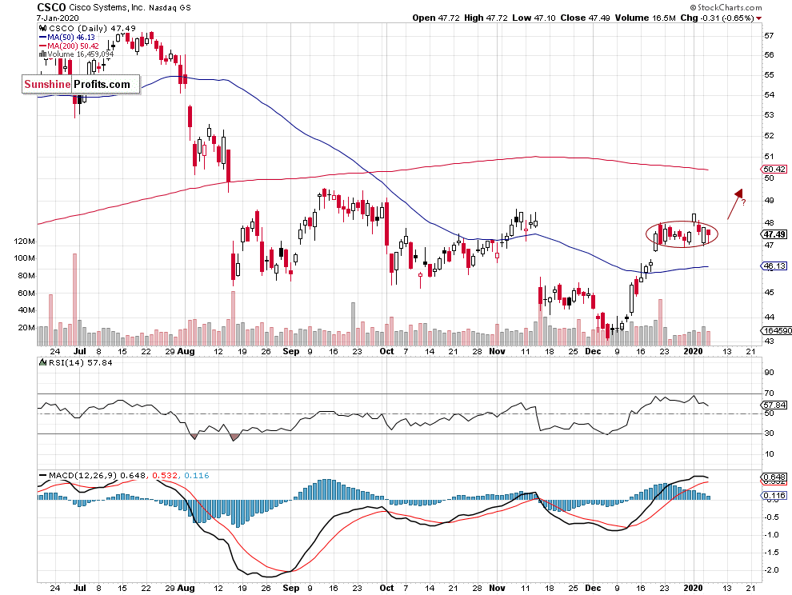
Task: Click the 'Open 47.72' value
Action: (x=436, y=18)
